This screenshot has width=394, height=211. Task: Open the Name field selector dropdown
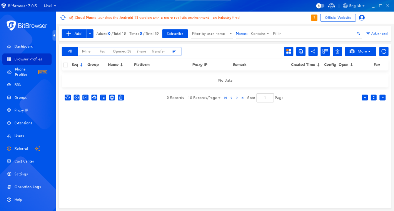coord(242,34)
